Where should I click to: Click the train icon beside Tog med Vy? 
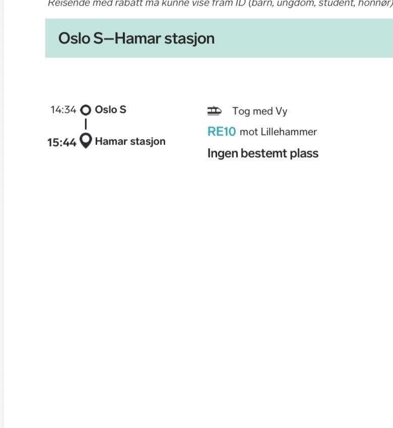(x=215, y=111)
